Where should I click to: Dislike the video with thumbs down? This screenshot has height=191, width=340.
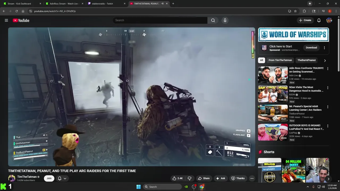[x=190, y=178]
